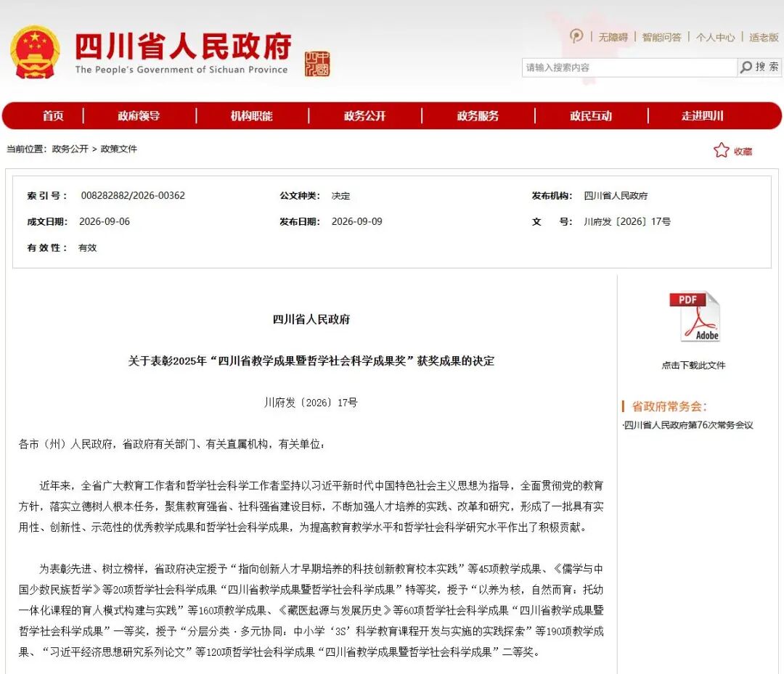This screenshot has height=674, width=784.
Task: Click the national emblem logo
Action: click(35, 52)
